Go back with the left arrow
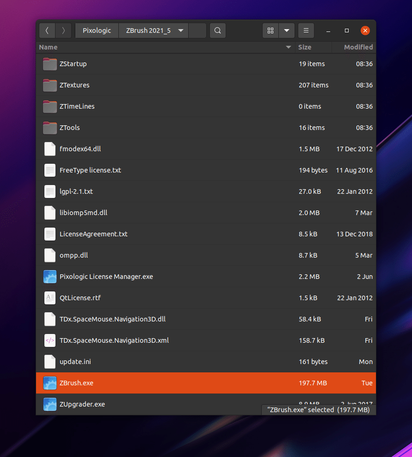 pos(47,31)
